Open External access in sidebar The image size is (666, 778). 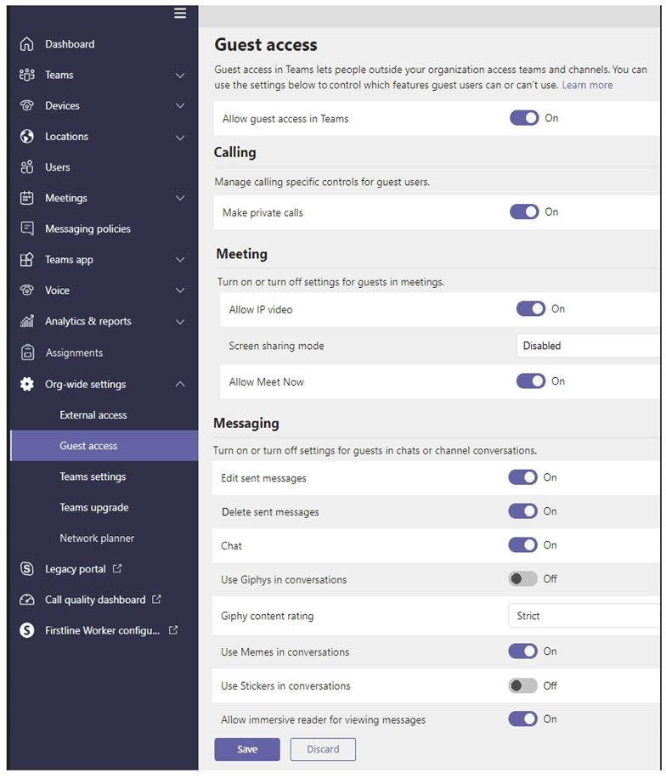[93, 414]
